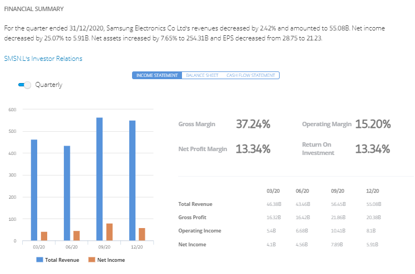Click the 21.86B gross profit cell
415x274 pixels.
[x=338, y=218]
